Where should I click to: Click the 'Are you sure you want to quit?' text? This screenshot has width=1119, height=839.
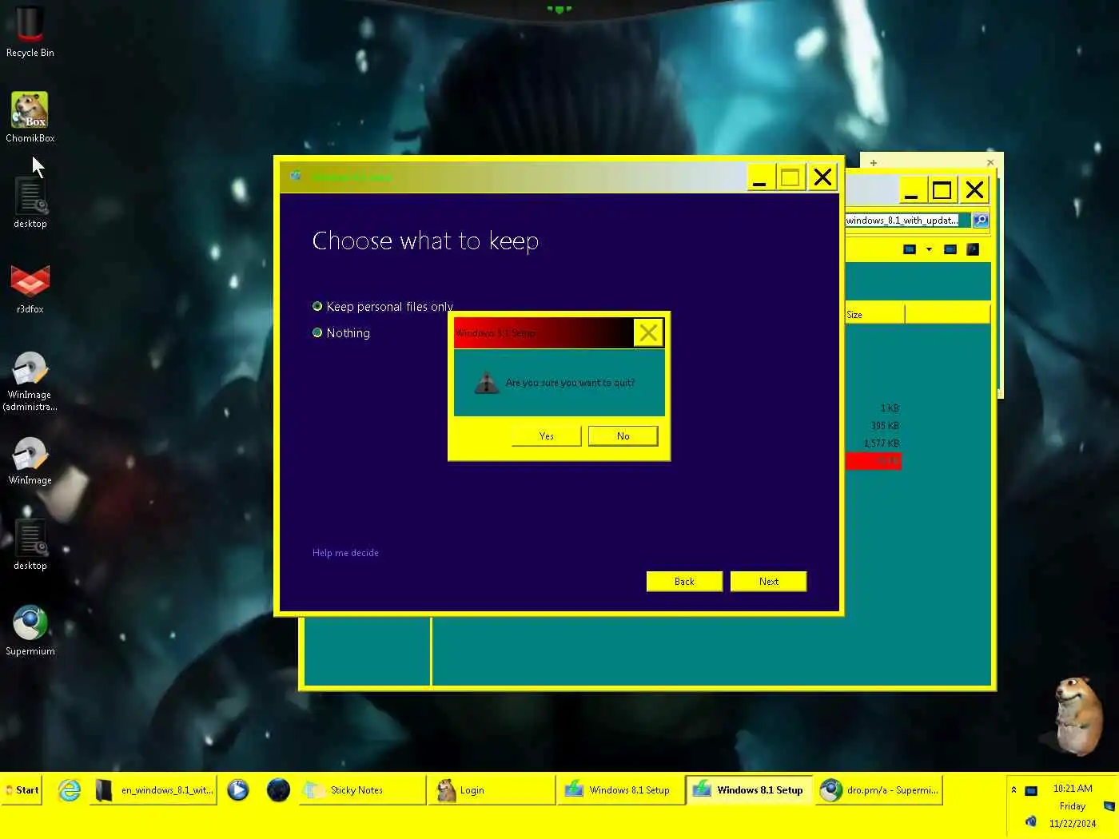tap(570, 383)
